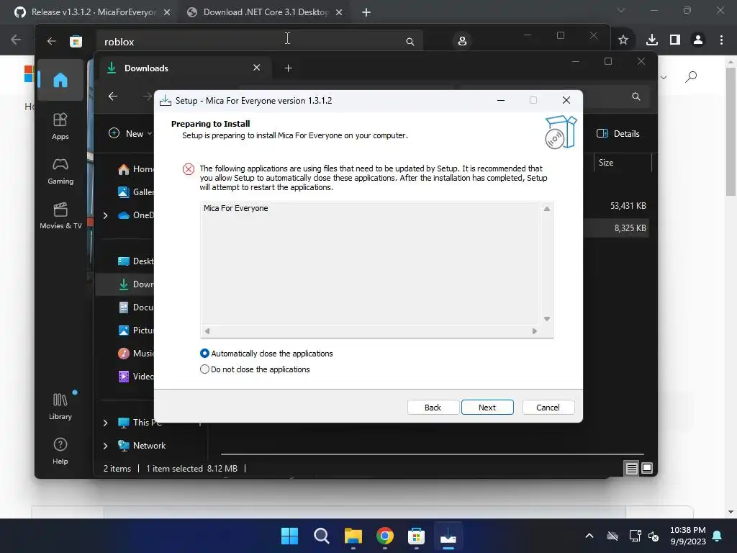Open Documents folder in navigation pane

coord(135,307)
